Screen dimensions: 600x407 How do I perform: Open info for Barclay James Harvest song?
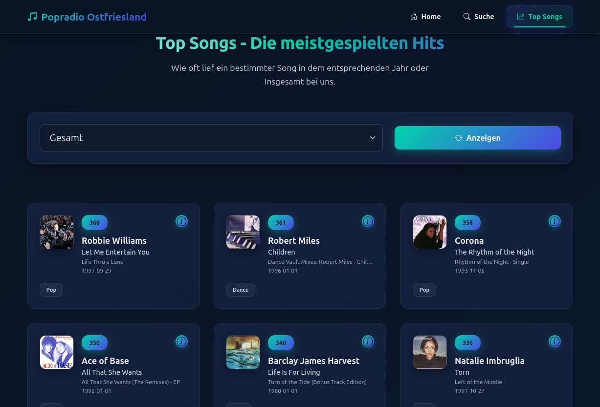[x=368, y=341]
